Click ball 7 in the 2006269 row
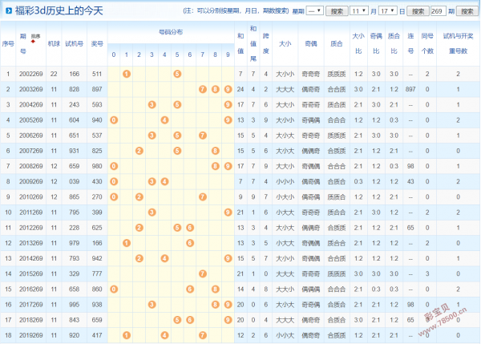Viewport: 481px width, 344px height. [203, 136]
